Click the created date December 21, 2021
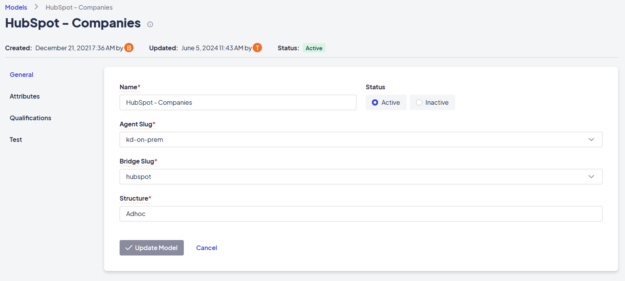The height and width of the screenshot is (281, 625). (63, 48)
